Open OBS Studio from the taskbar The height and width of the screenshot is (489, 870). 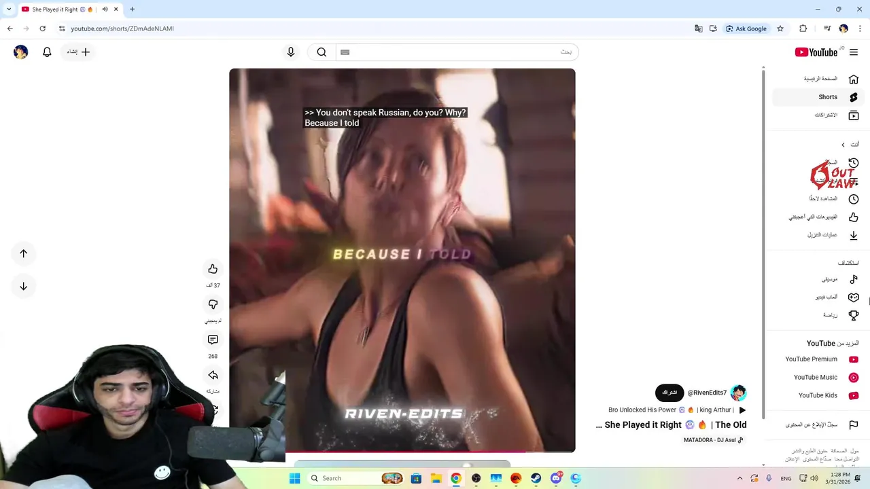point(476,478)
